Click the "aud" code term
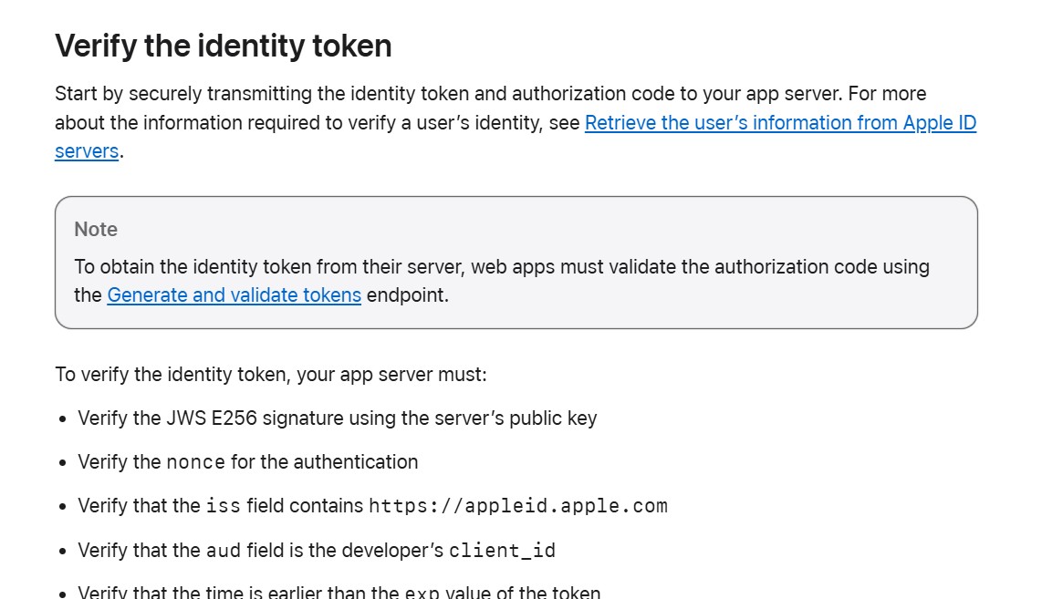This screenshot has height=599, width=1042. point(224,551)
